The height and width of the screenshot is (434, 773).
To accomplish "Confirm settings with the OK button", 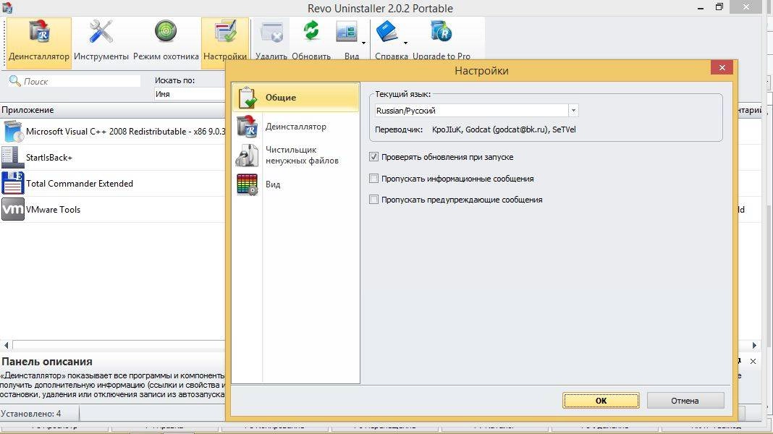I will 601,401.
